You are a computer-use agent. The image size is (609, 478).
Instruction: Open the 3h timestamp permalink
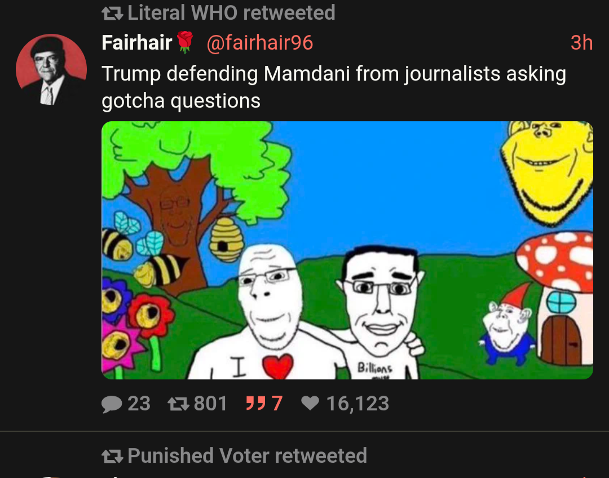tap(581, 42)
